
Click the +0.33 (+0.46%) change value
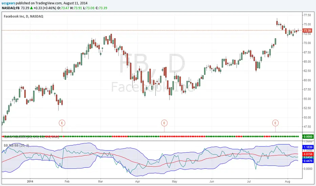pos(45,8)
